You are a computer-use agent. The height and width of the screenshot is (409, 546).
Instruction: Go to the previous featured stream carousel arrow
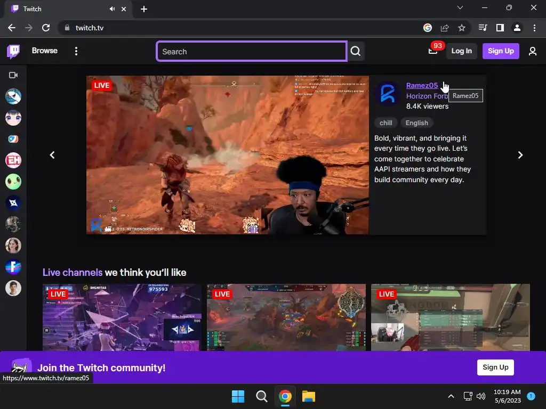(x=52, y=155)
